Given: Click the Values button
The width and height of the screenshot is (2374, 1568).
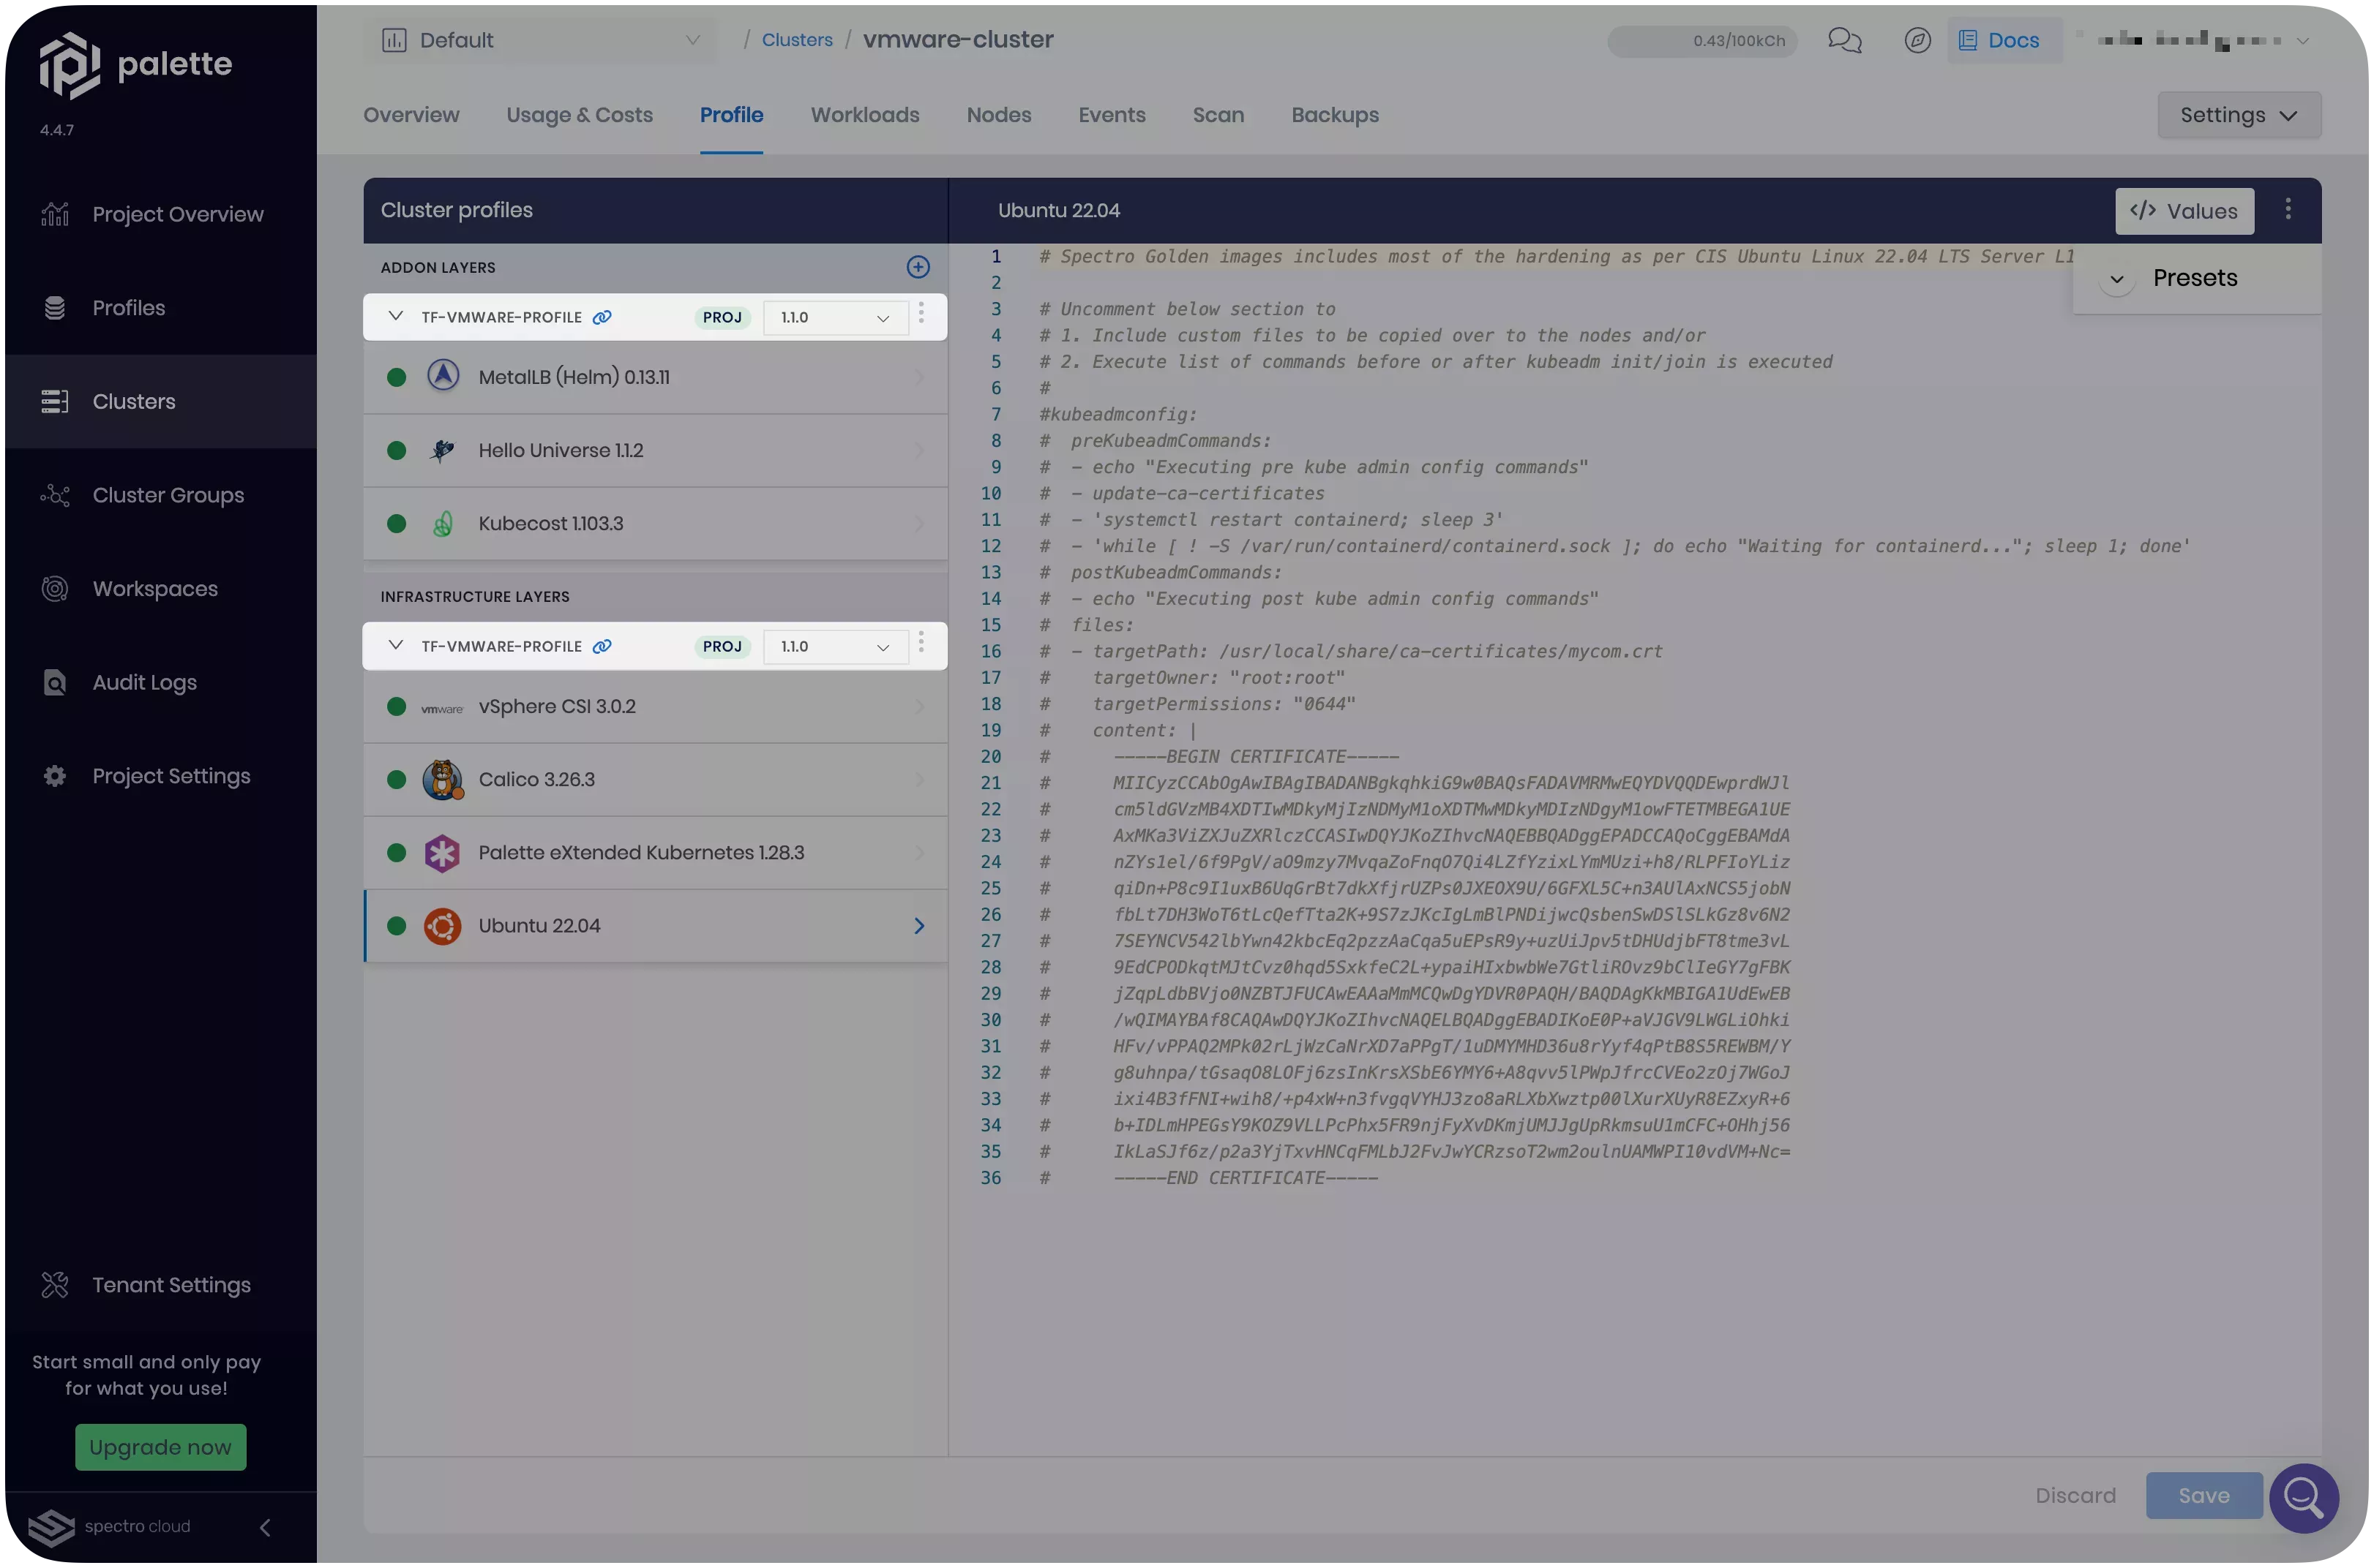Looking at the screenshot, I should tap(2184, 211).
